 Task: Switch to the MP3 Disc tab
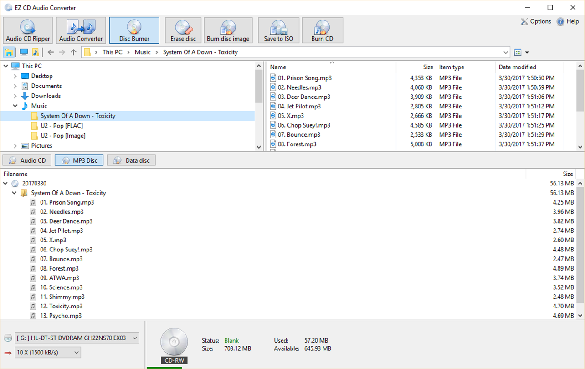click(x=79, y=160)
